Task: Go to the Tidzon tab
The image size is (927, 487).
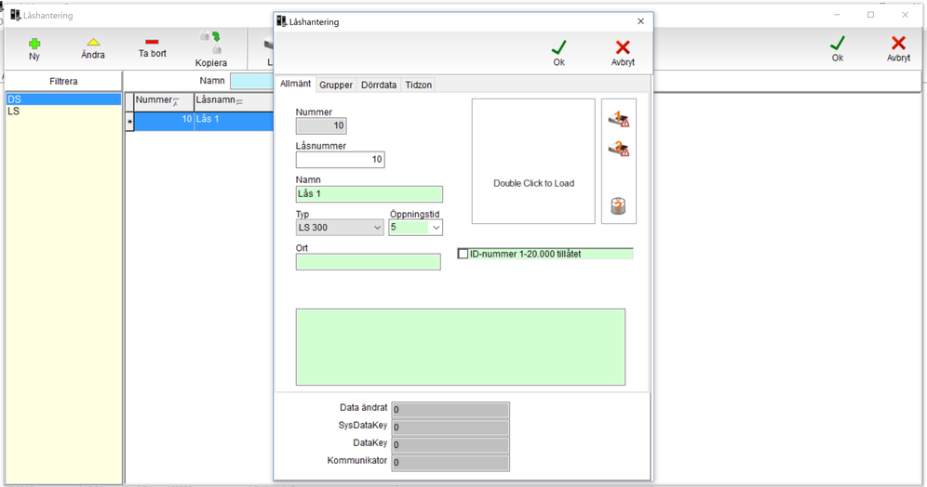Action: tap(419, 85)
